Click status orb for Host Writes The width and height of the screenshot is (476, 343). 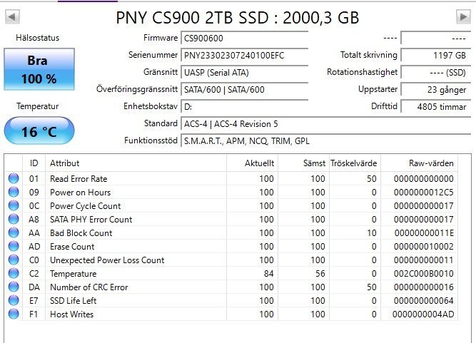(x=14, y=314)
